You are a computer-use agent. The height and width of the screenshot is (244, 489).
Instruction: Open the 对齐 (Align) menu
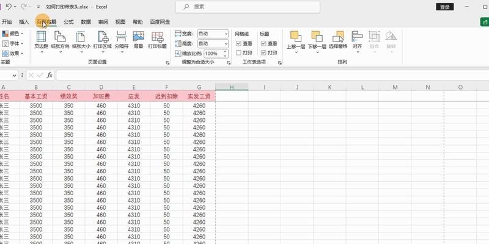357,41
